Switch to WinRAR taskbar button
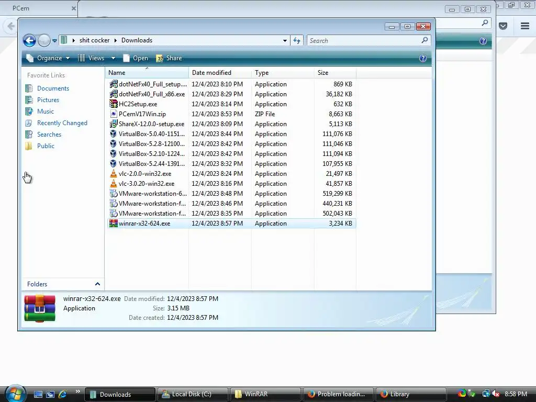This screenshot has height=402, width=536. tap(265, 394)
